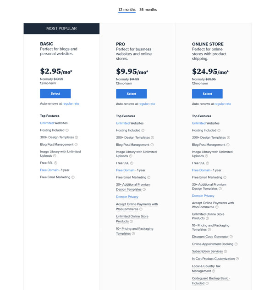Show help icon for Pro Free Email Marketing
This screenshot has width=275, height=290.
(x=148, y=177)
